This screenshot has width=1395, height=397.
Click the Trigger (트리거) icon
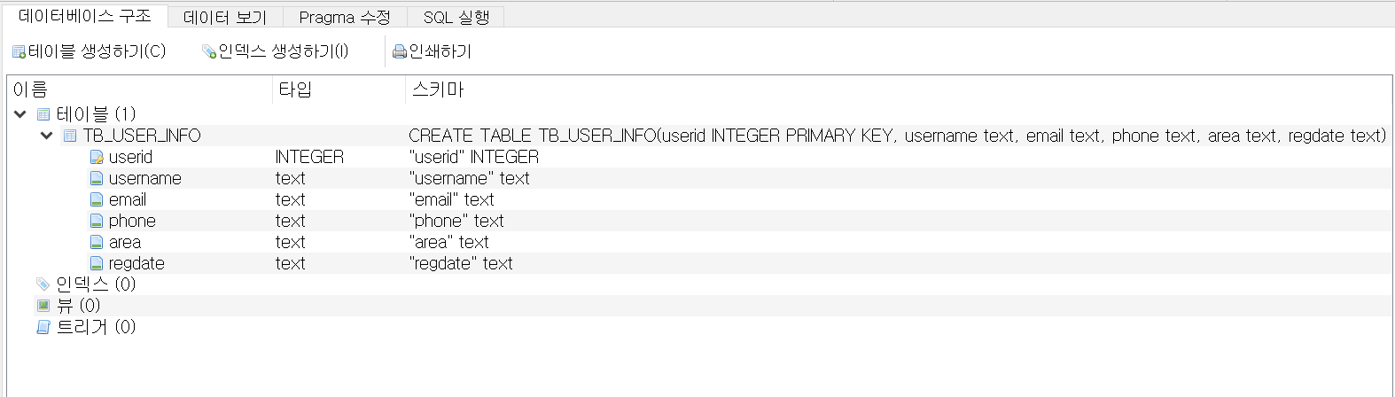pos(43,327)
